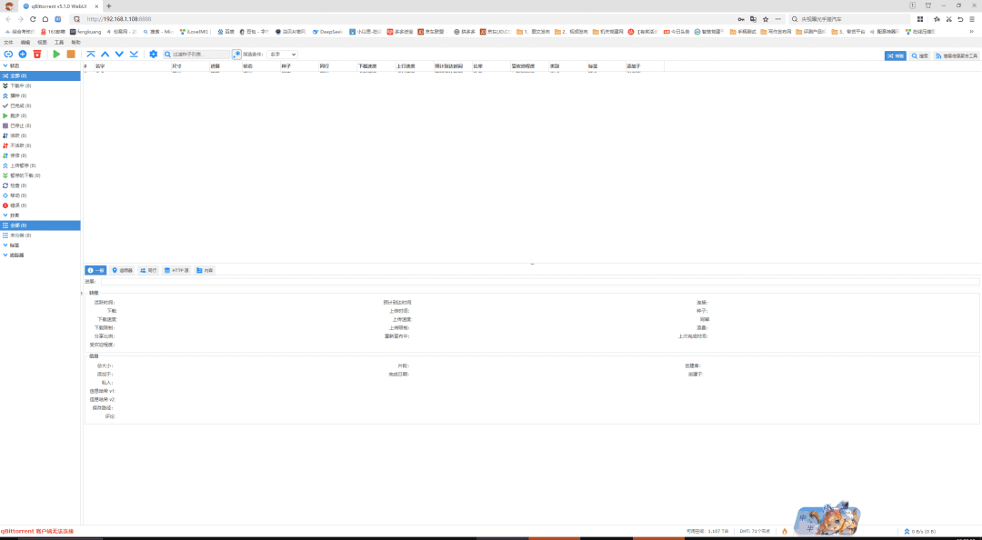Select 未分类 (0) category filter
The image size is (982, 540).
[x=40, y=235]
